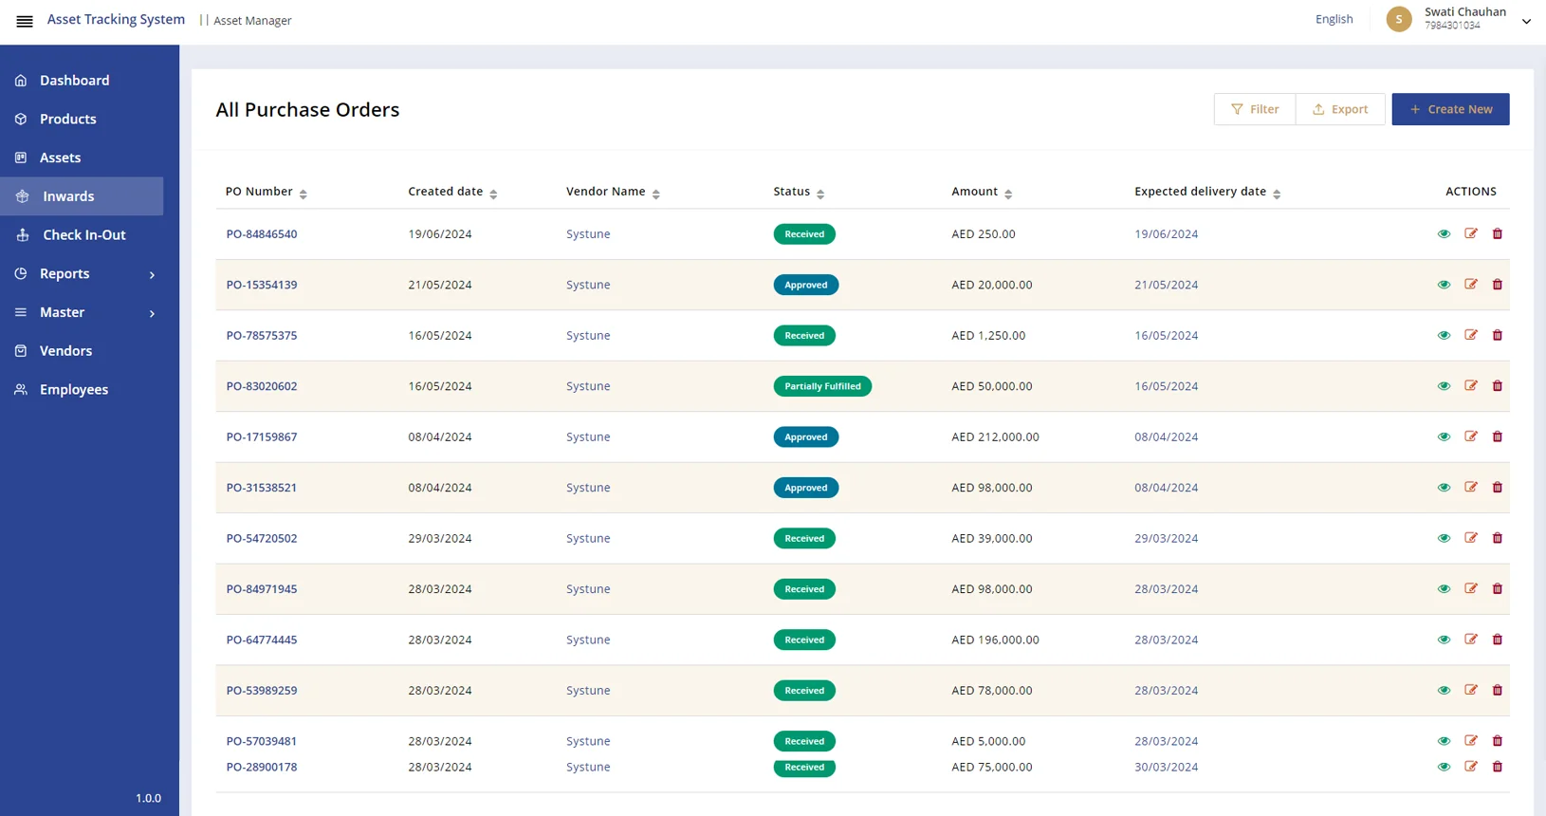1546x816 pixels.
Task: View details of PO-54720502
Action: pos(1444,538)
